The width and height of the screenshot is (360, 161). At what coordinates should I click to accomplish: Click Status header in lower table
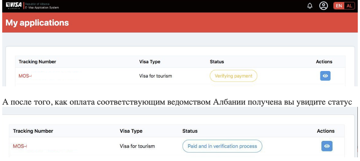(190, 131)
